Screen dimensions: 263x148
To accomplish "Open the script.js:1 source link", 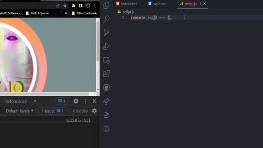I will tap(78, 120).
